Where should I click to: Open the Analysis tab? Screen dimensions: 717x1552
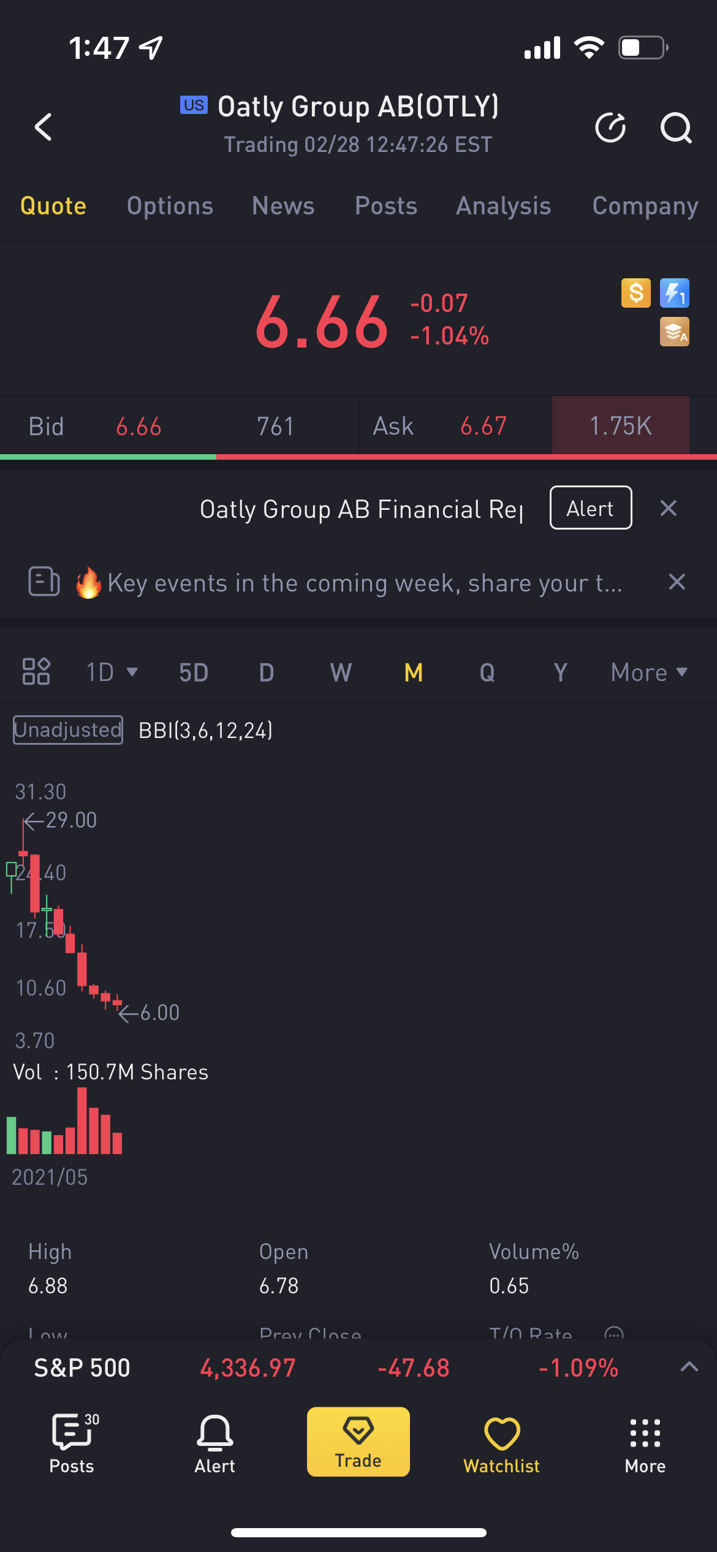(503, 206)
